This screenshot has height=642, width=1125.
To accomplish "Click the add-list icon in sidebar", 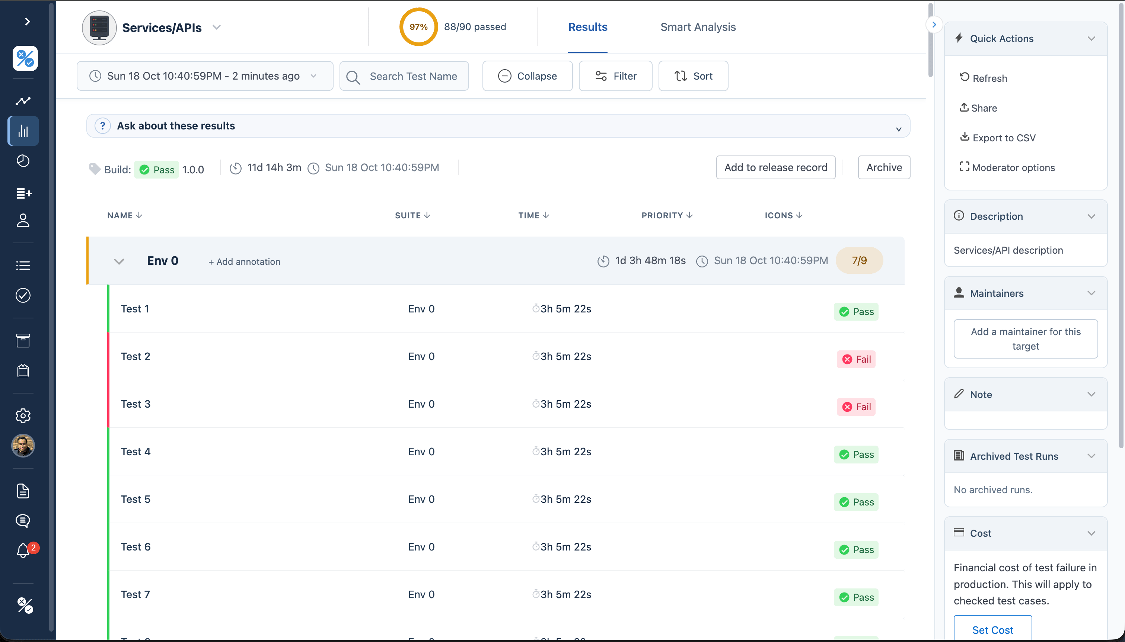I will pos(24,193).
